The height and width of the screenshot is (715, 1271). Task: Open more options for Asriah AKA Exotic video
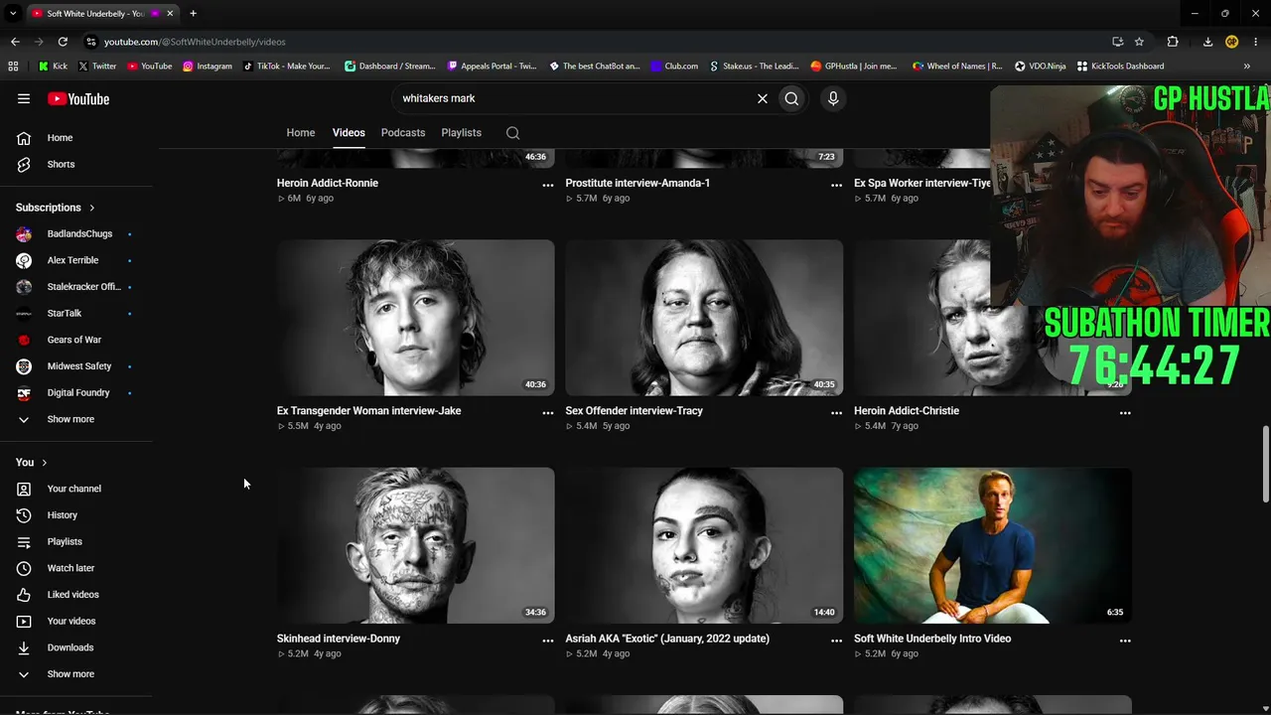pos(836,641)
